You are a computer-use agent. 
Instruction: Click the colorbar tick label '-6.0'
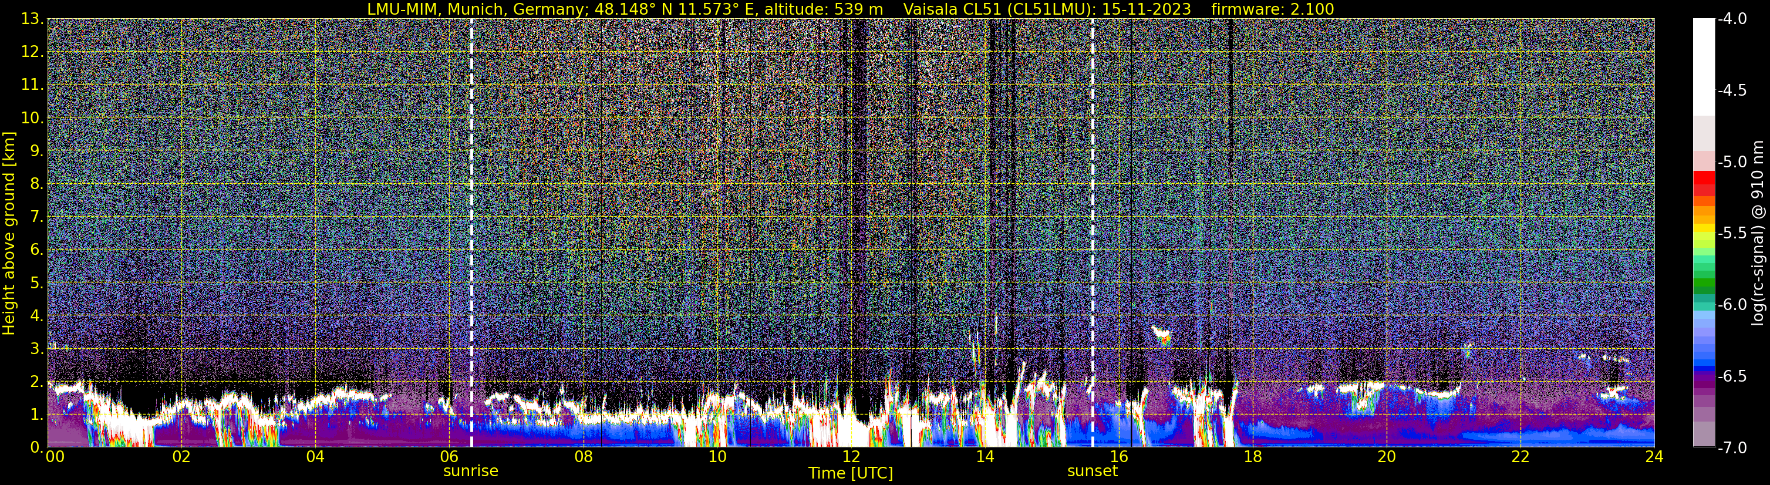1732,305
